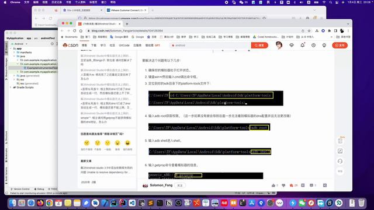Click the GPT link in the CSDN navigation
The image size is (374, 210).
click(x=157, y=45)
